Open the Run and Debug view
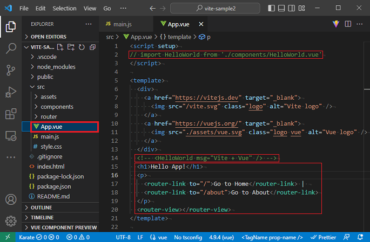Image resolution: width=370 pixels, height=242 pixels. click(x=11, y=92)
